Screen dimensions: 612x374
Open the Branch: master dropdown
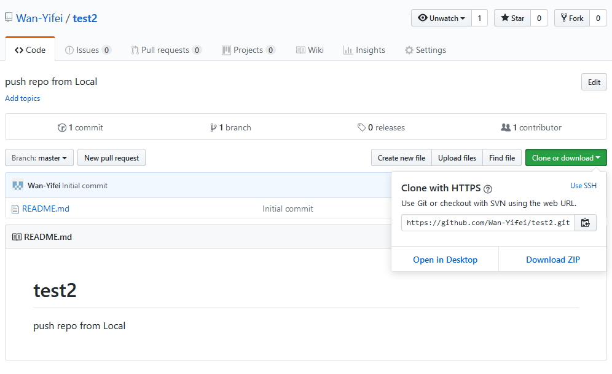coord(39,158)
